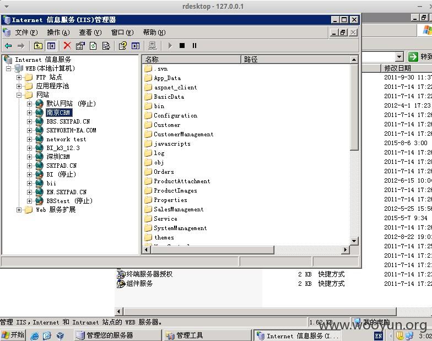Select the SalesManagement folder
Viewport: 432px width, 341px height.
pyautogui.click(x=179, y=210)
